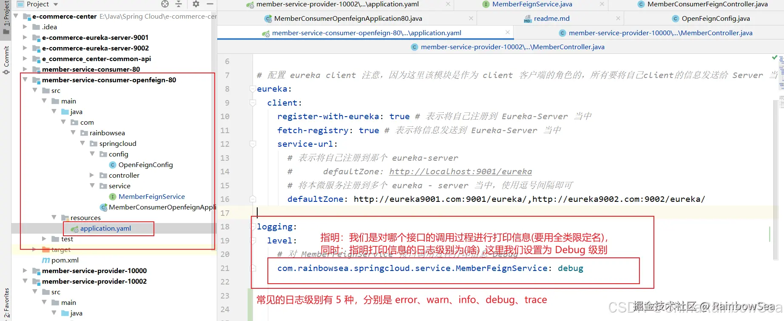This screenshot has height=321, width=784.
Task: Collapse the config package
Action: click(92, 154)
